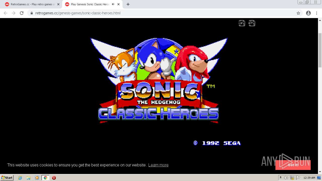Image resolution: width=322 pixels, height=181 pixels.
Task: Close the Sonic Classic Heroes tab
Action: [x=118, y=4]
